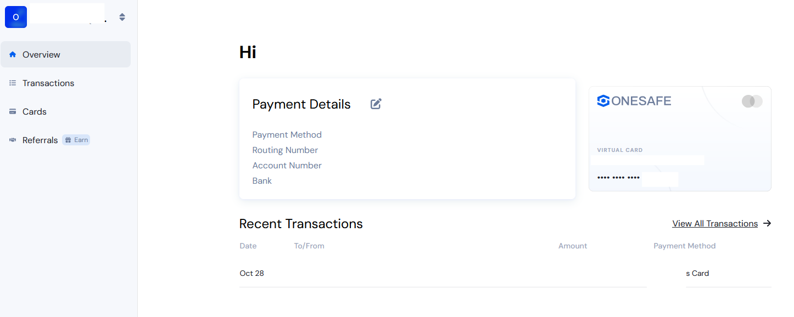The width and height of the screenshot is (794, 317).
Task: Click the blue "O" account avatar
Action: coord(16,17)
